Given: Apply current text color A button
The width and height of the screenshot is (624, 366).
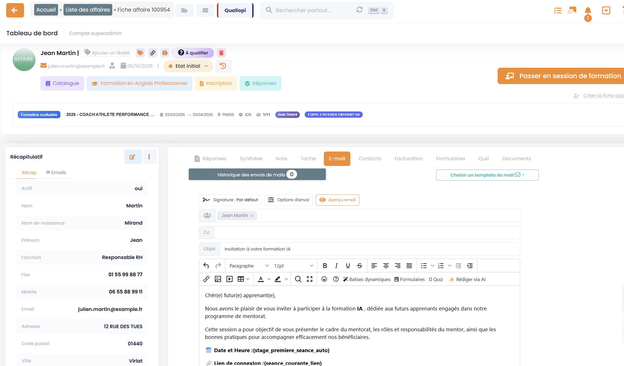Looking at the screenshot, I should click(261, 279).
